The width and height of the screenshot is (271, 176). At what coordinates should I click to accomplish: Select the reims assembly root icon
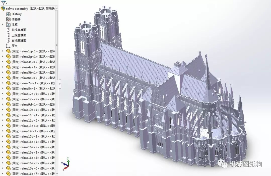click(3, 8)
